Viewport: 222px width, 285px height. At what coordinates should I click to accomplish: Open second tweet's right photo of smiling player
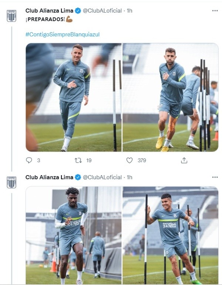170,235
